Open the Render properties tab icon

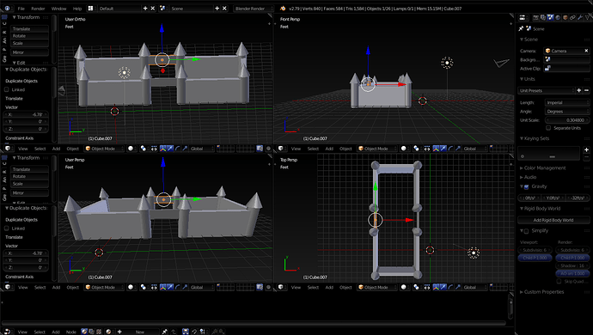[535, 17]
